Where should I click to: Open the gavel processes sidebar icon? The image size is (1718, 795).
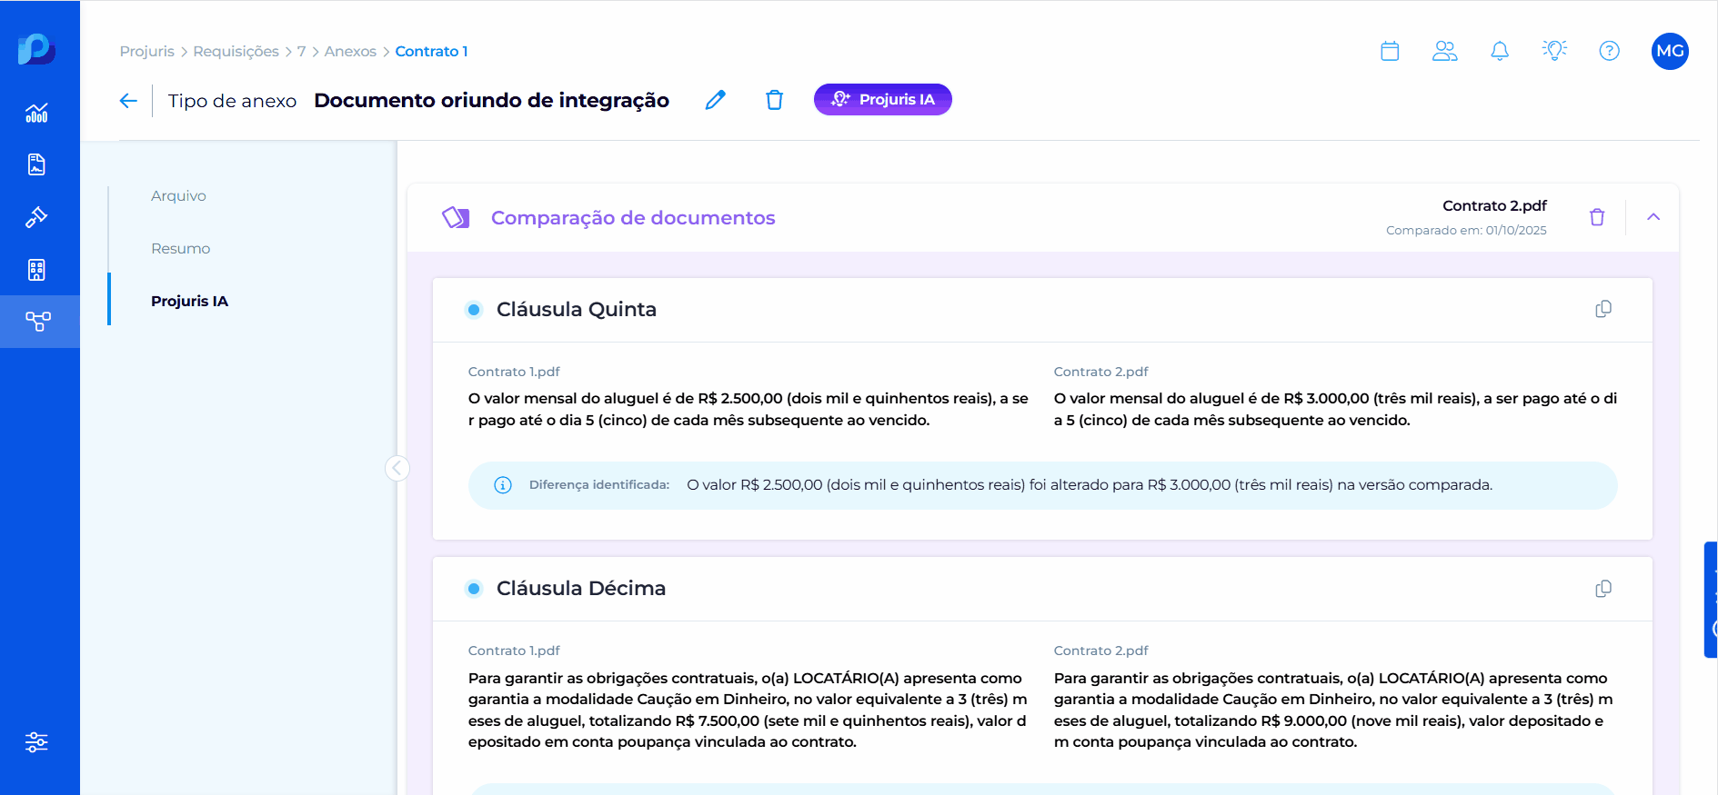(x=36, y=217)
